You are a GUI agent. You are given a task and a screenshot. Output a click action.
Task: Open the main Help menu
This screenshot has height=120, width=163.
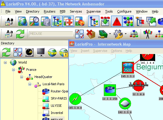(x=155, y=11)
